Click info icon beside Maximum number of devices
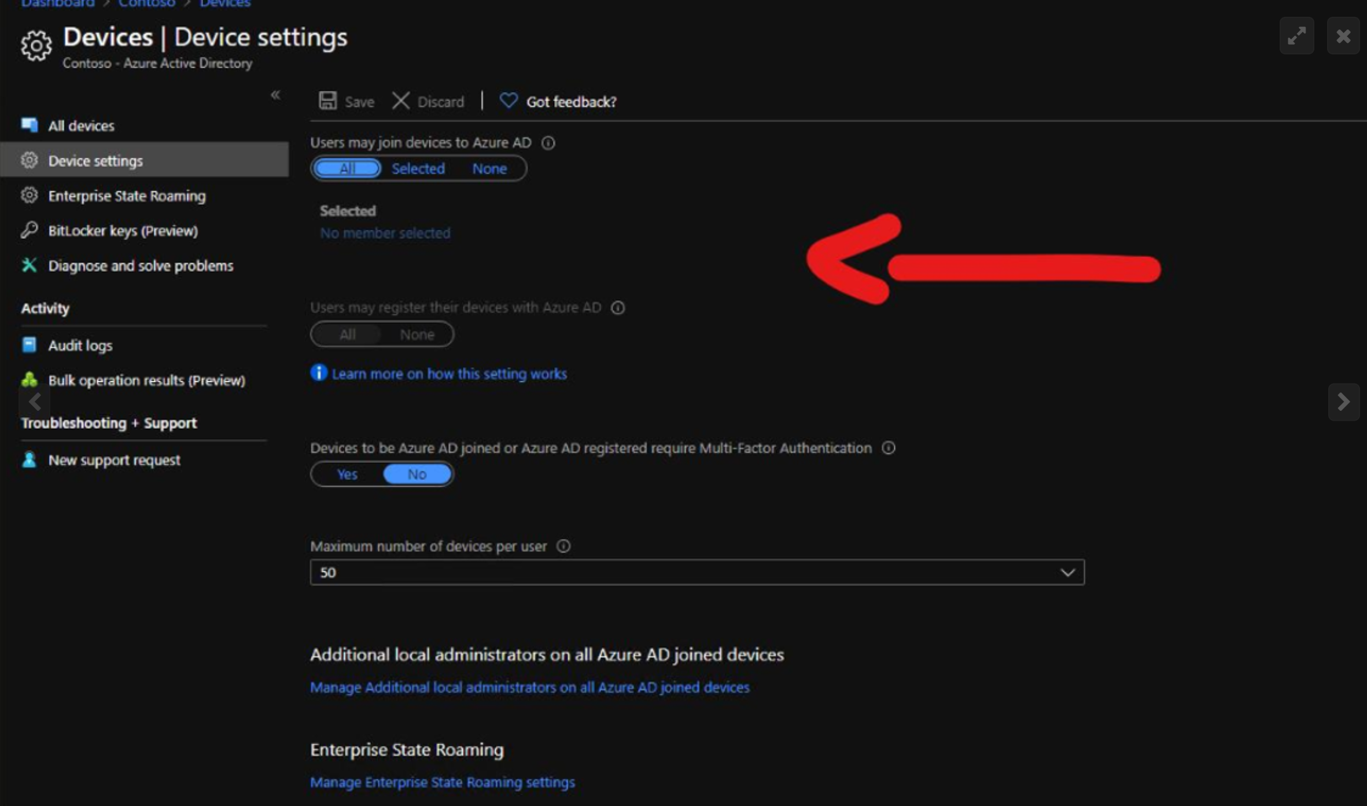The image size is (1367, 806). pos(563,546)
